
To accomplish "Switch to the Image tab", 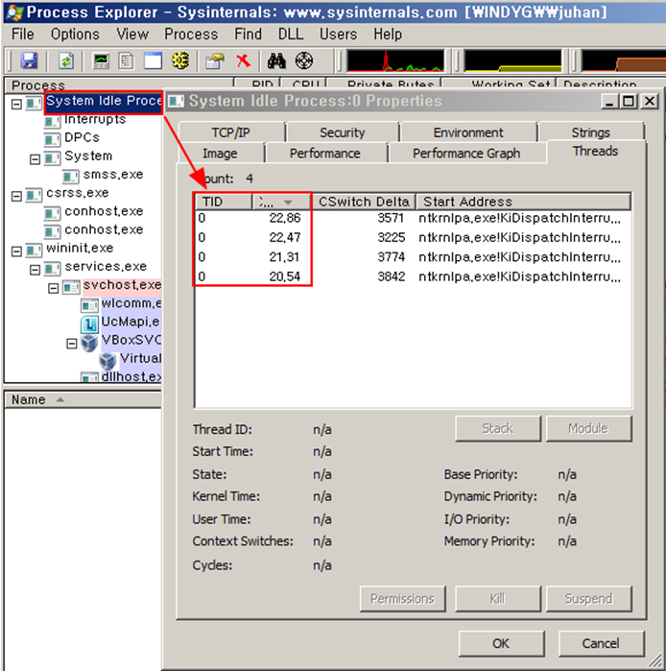I will [220, 154].
